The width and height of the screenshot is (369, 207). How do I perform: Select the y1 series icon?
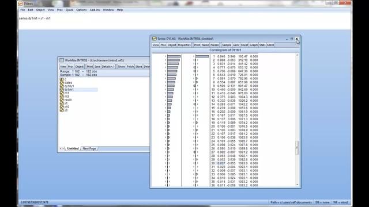[x=62, y=103]
